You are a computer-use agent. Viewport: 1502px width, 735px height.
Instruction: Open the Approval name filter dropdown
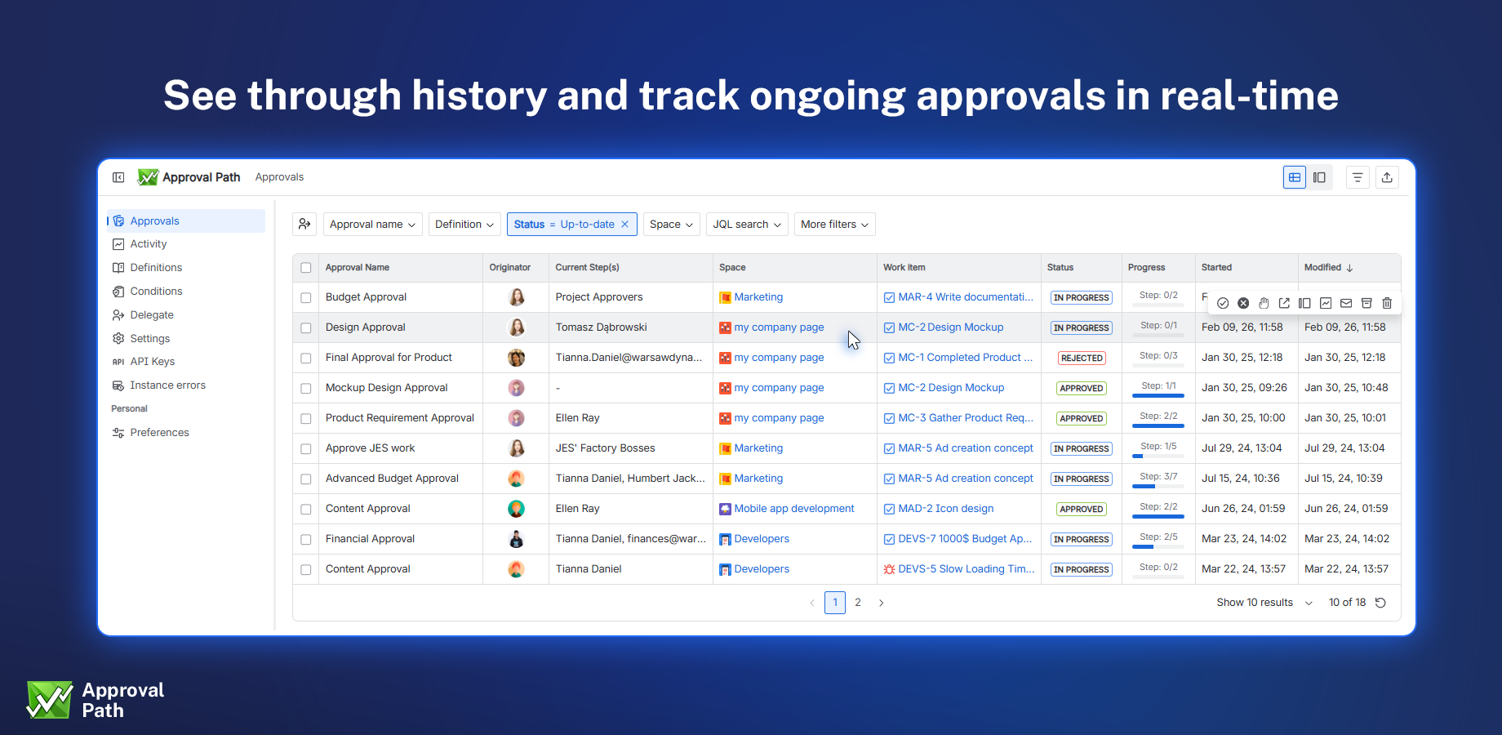tap(372, 224)
